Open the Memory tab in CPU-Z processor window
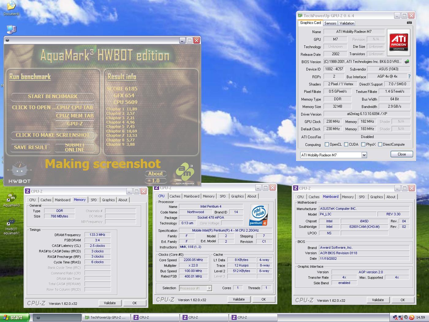 pos(209,196)
